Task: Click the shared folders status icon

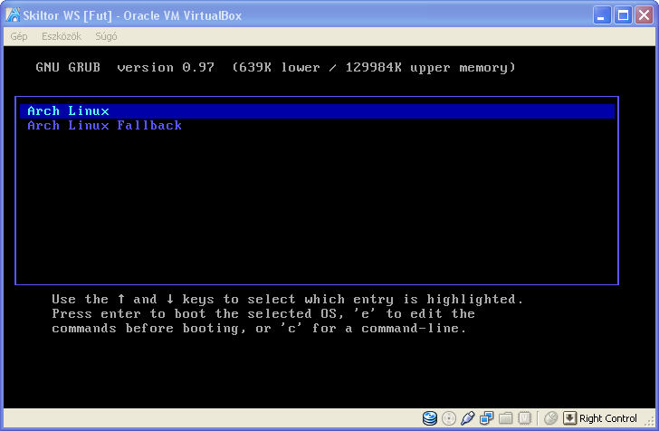Action: (x=506, y=418)
